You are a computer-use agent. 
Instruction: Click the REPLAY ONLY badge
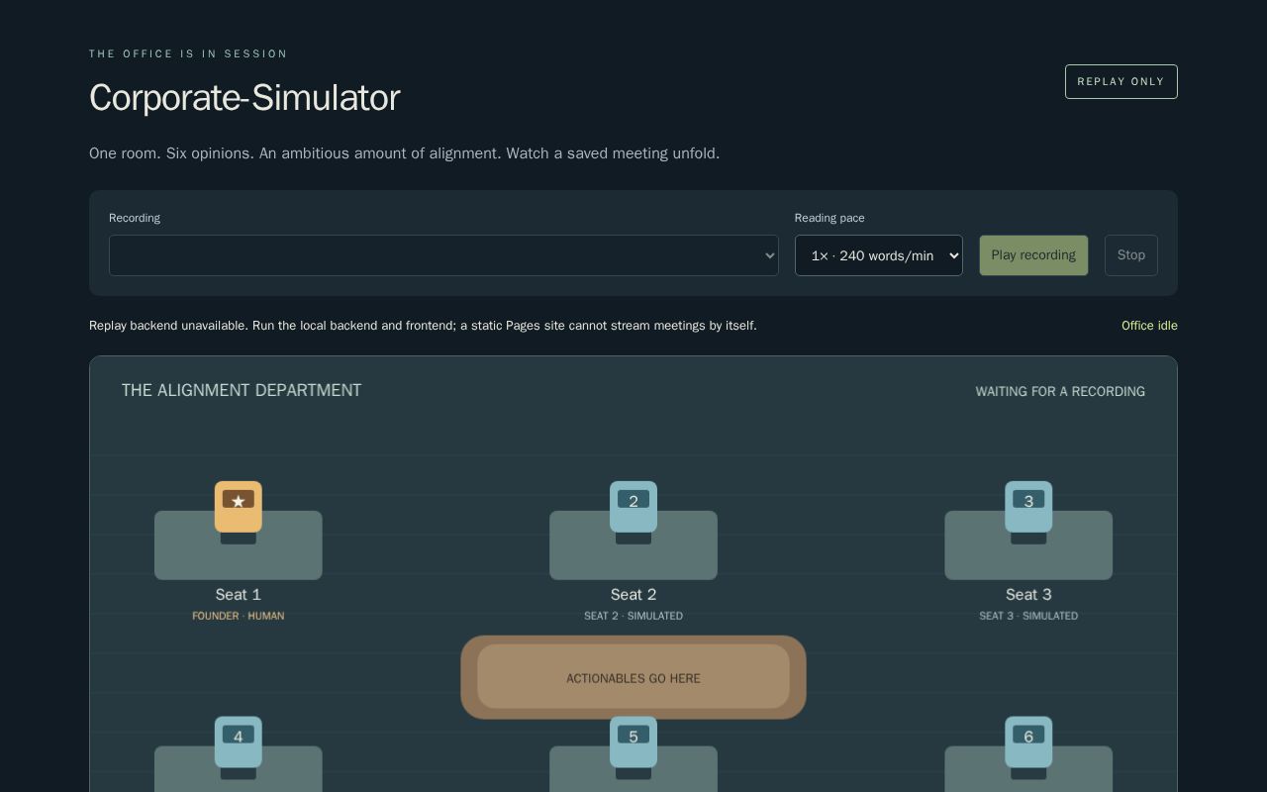click(x=1121, y=82)
